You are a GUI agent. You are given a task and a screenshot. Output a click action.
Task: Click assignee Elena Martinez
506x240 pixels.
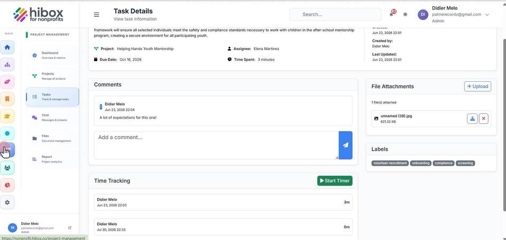pyautogui.click(x=266, y=49)
